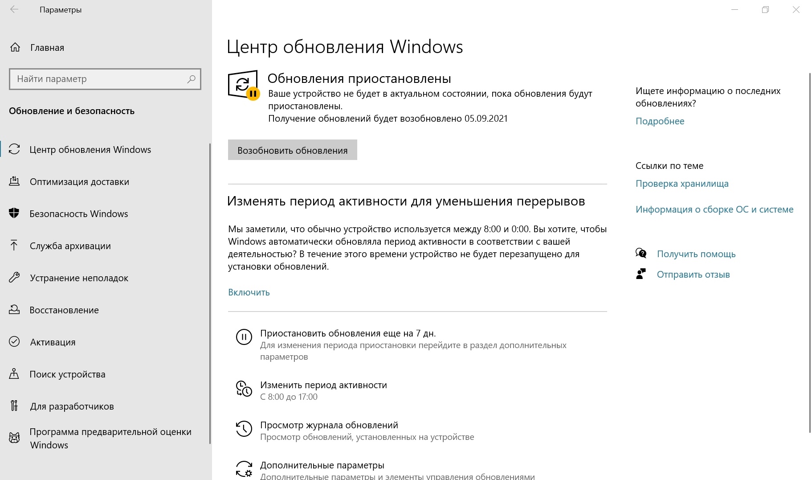Click the 'Центр обновления Windows' page heading
Image resolution: width=812 pixels, height=480 pixels.
345,47
